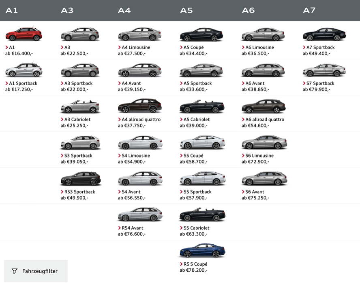
Task: Open the A6 column header
Action: 248,11
